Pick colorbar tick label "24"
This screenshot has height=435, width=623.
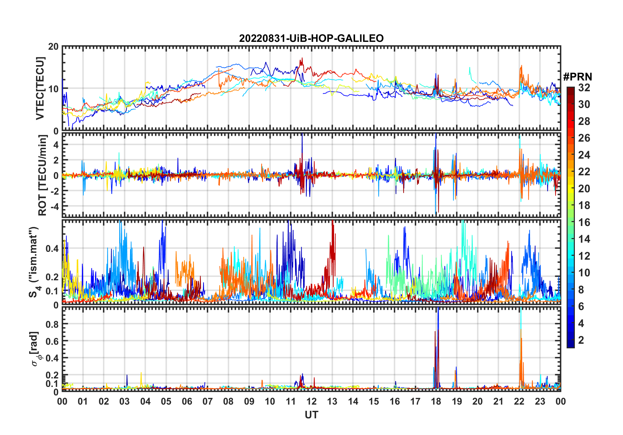tap(584, 155)
